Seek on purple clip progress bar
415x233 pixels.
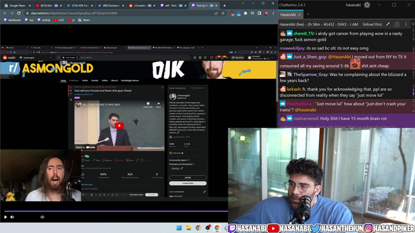coord(116,211)
